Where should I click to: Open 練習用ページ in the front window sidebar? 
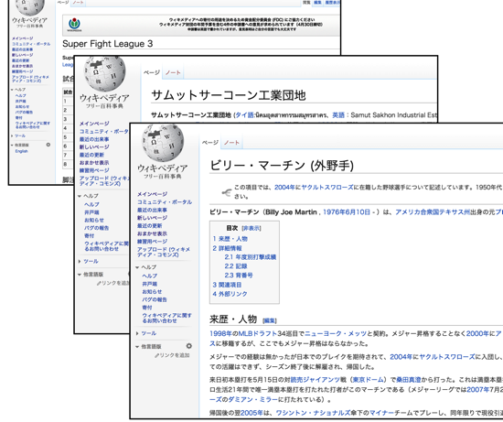click(152, 242)
